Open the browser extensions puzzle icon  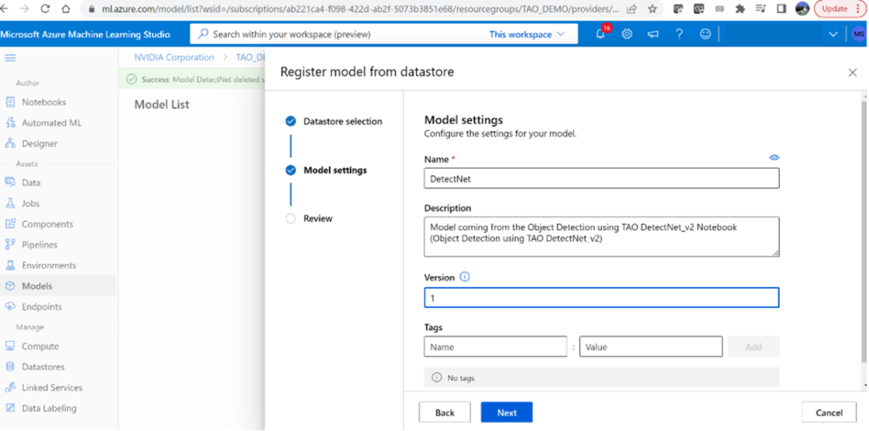point(739,9)
